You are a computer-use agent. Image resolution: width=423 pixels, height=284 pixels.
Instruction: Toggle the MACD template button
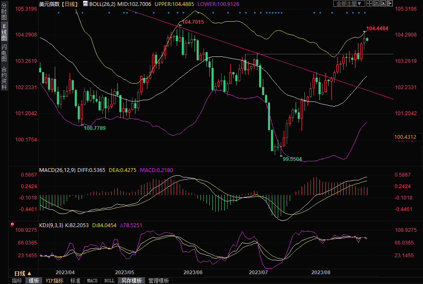(92, 281)
